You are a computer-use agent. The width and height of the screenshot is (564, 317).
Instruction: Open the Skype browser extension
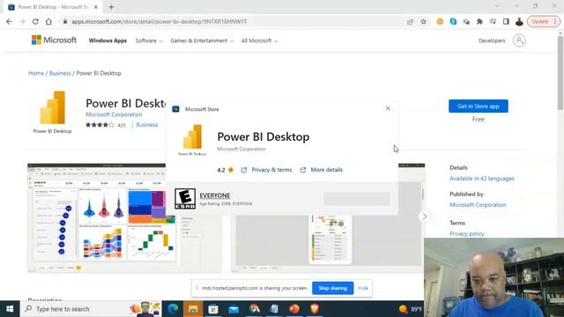point(453,21)
